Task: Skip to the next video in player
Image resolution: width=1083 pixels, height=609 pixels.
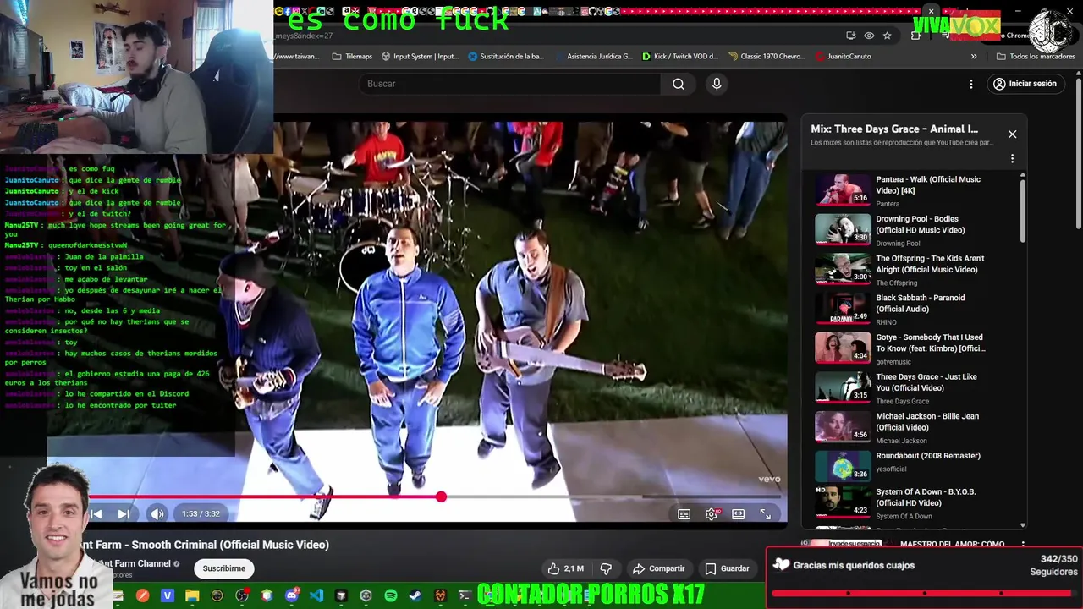Action: click(124, 514)
